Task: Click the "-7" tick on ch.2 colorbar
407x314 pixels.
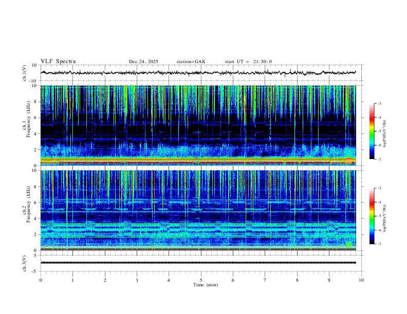Action: pos(379,244)
